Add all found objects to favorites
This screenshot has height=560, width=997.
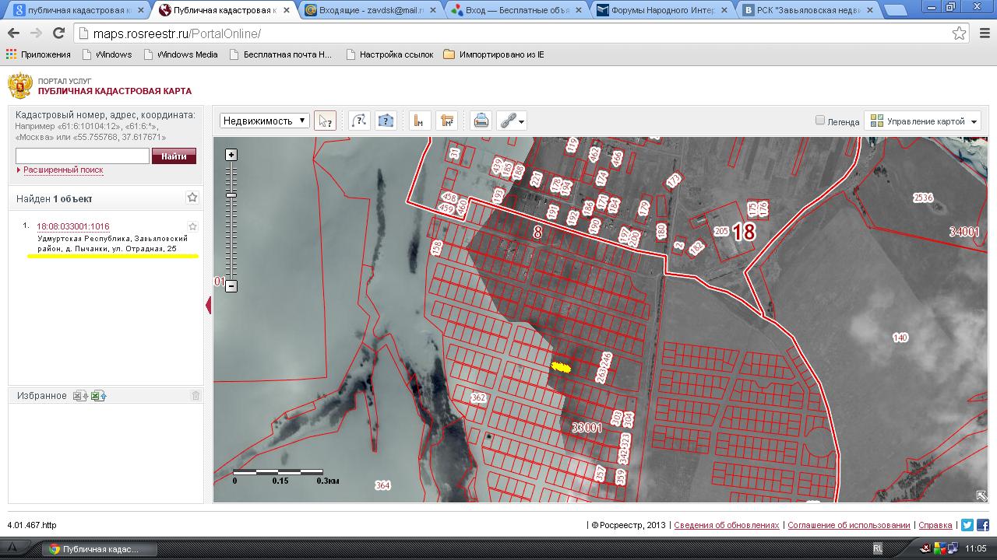[x=192, y=198]
